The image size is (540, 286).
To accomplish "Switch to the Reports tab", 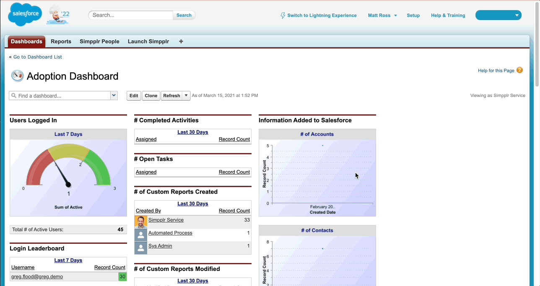I will pyautogui.click(x=61, y=41).
